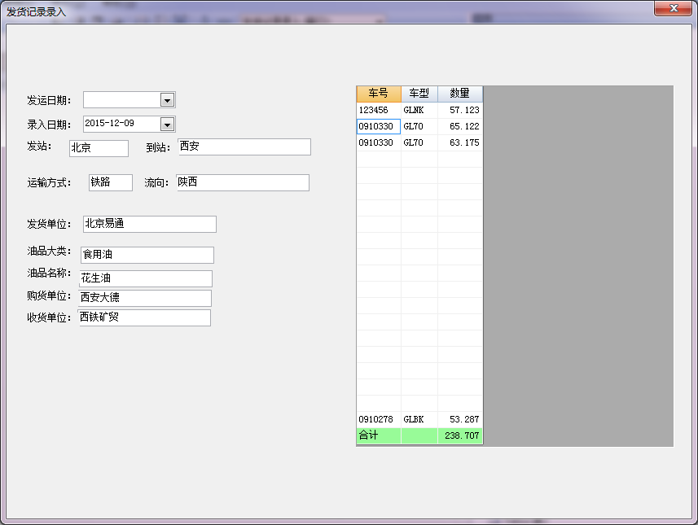The width and height of the screenshot is (698, 525).
Task: Click the 合计 total row label
Action: tap(379, 435)
